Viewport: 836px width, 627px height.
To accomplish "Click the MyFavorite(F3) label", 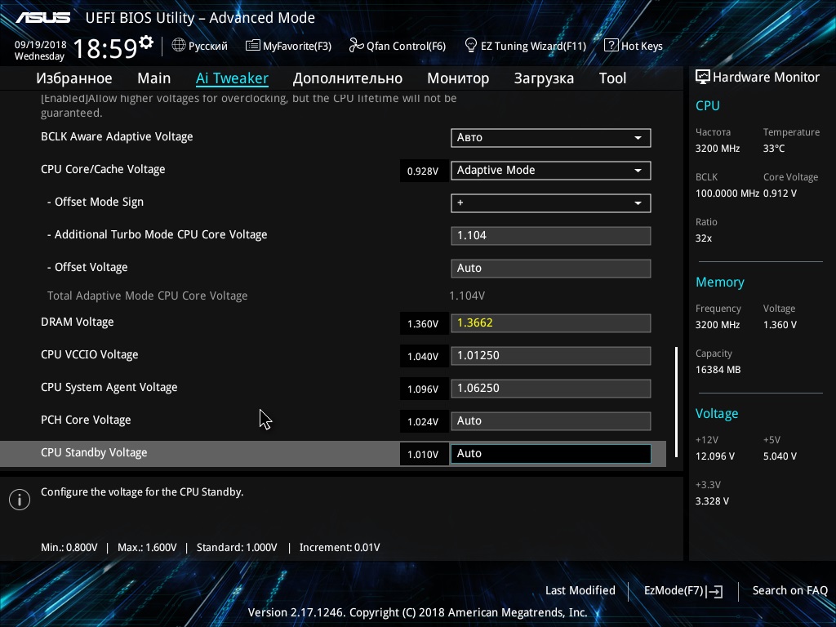I will point(297,47).
